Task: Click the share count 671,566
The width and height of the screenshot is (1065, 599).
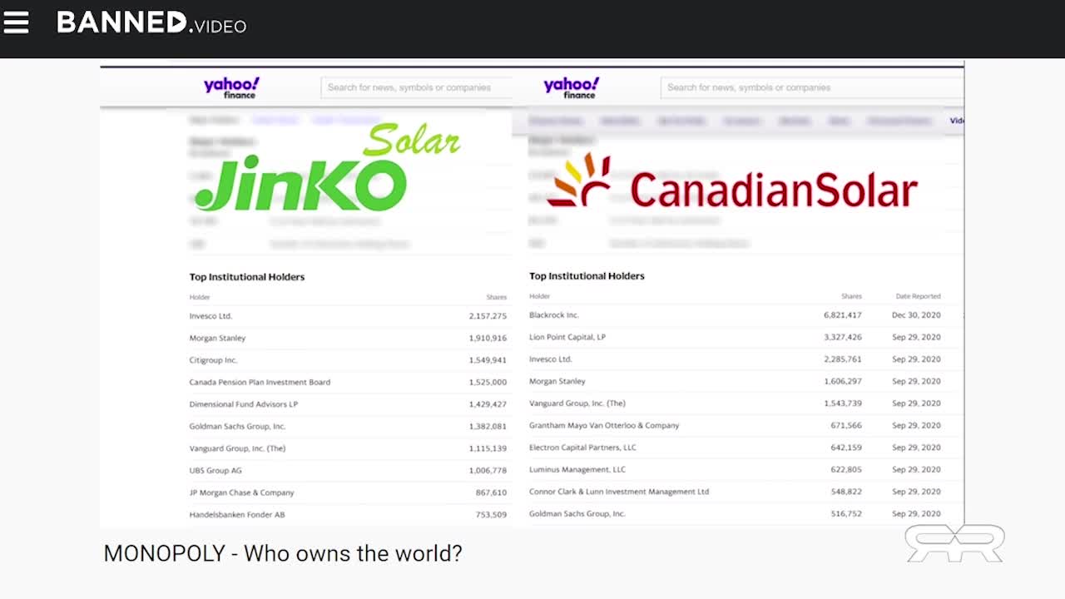Action: click(x=846, y=425)
